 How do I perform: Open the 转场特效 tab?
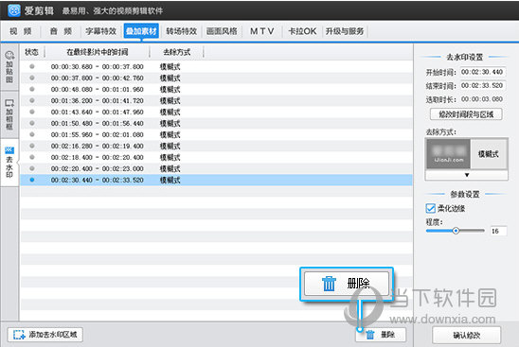[182, 31]
